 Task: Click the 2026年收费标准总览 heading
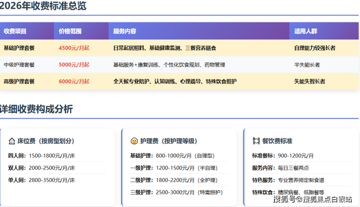tap(43, 6)
